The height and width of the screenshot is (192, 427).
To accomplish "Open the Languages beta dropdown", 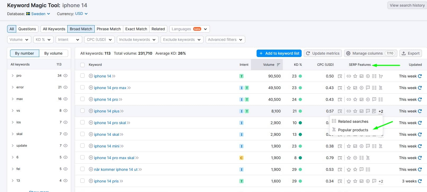I will tap(190, 29).
